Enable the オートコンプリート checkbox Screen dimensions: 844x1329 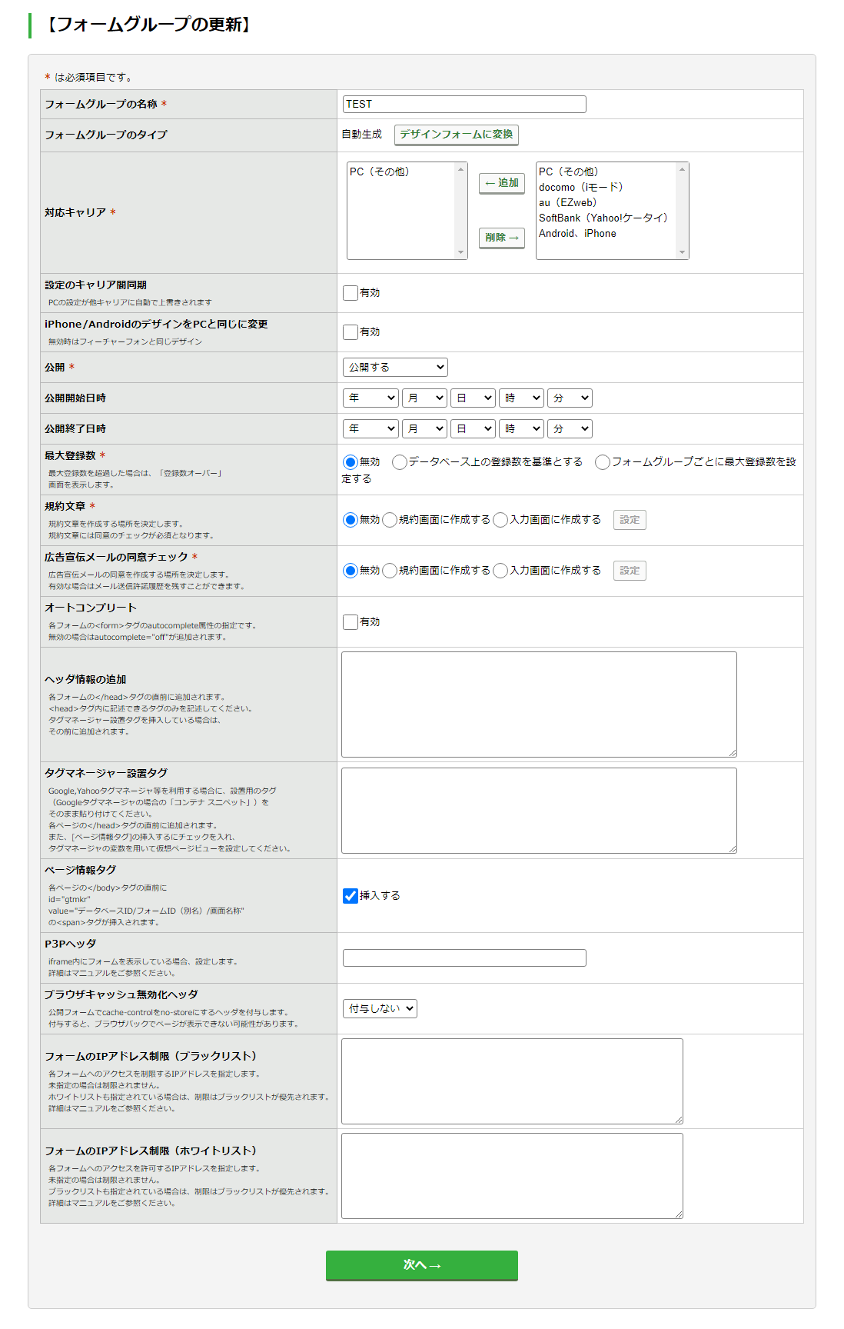pos(351,622)
